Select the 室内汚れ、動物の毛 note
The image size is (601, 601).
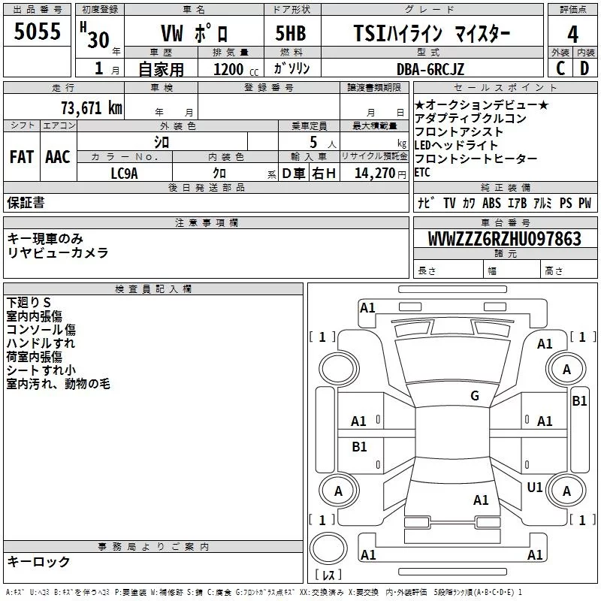coord(59,383)
